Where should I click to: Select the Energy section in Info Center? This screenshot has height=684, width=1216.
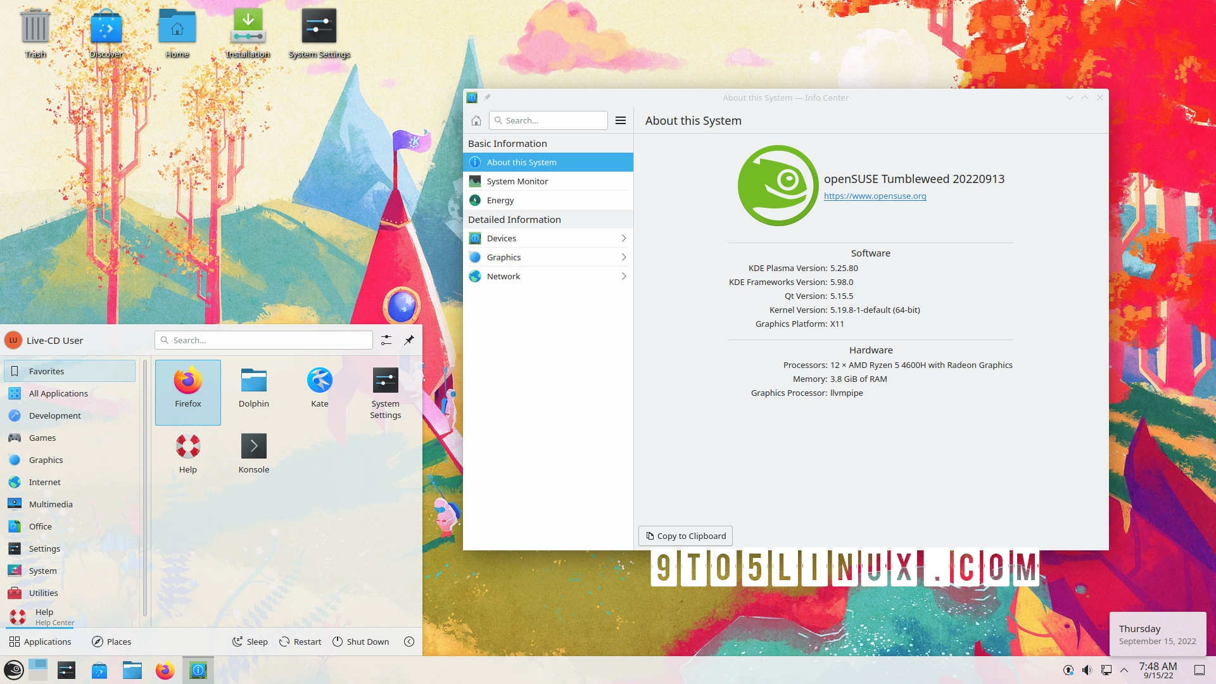point(500,200)
